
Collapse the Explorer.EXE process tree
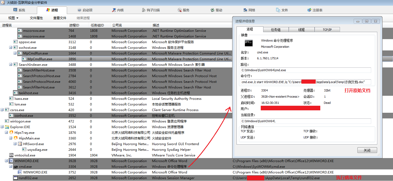point(2,127)
